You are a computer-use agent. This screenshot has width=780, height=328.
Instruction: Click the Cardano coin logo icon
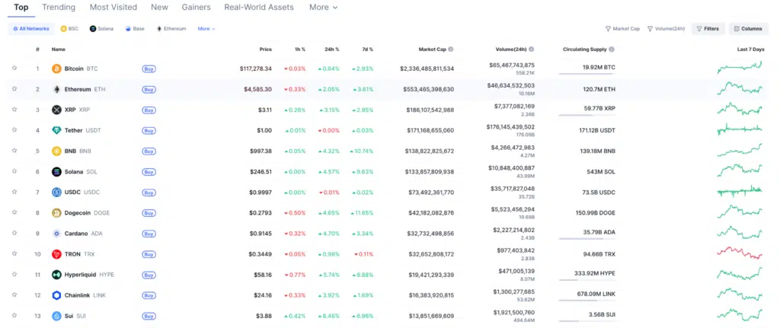click(x=56, y=234)
